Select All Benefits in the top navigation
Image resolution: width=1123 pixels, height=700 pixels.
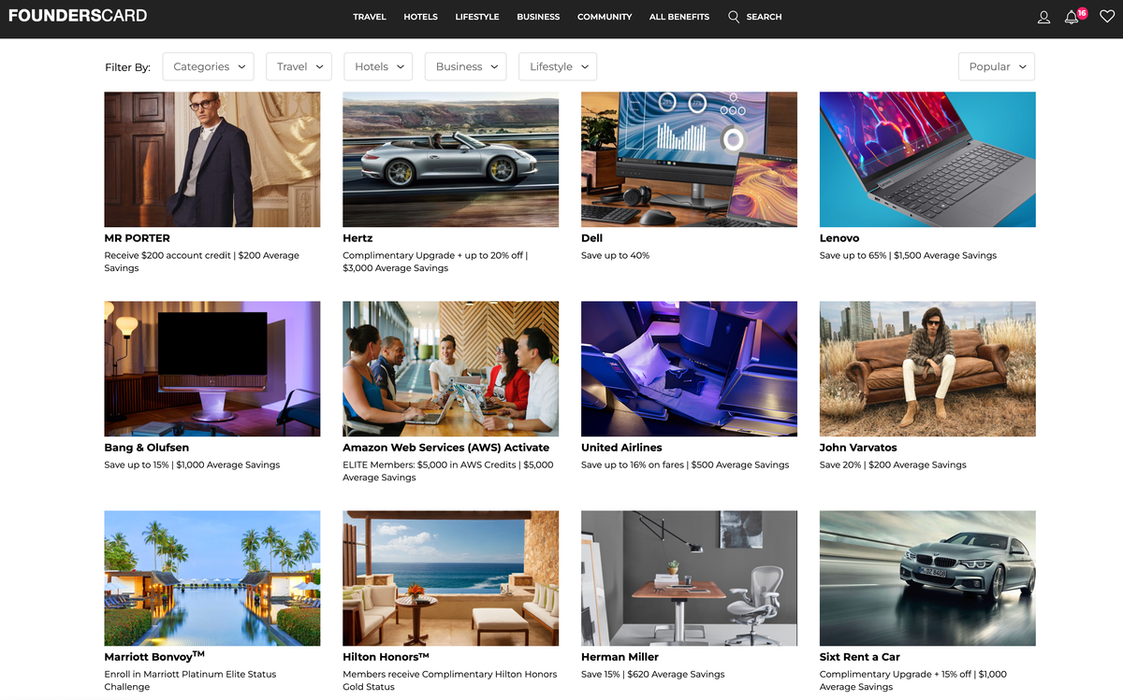click(x=679, y=17)
